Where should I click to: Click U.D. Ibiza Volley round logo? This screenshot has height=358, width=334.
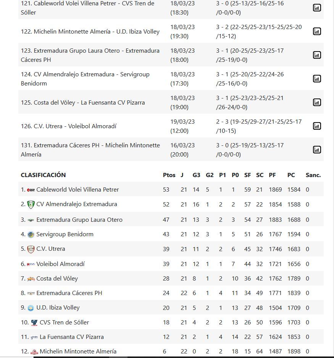point(31,308)
